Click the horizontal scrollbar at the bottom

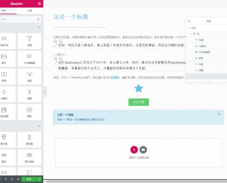tap(137, 181)
